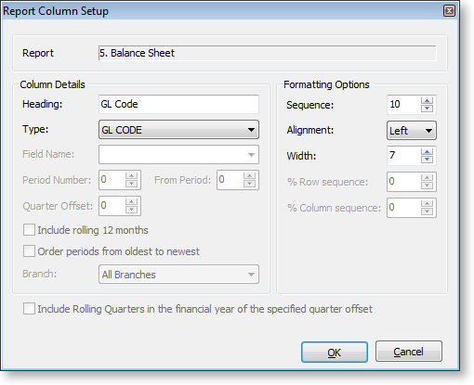Viewport: 474px width, 385px height.
Task: Click the % Row sequence up spinner arrow
Action: [427, 178]
